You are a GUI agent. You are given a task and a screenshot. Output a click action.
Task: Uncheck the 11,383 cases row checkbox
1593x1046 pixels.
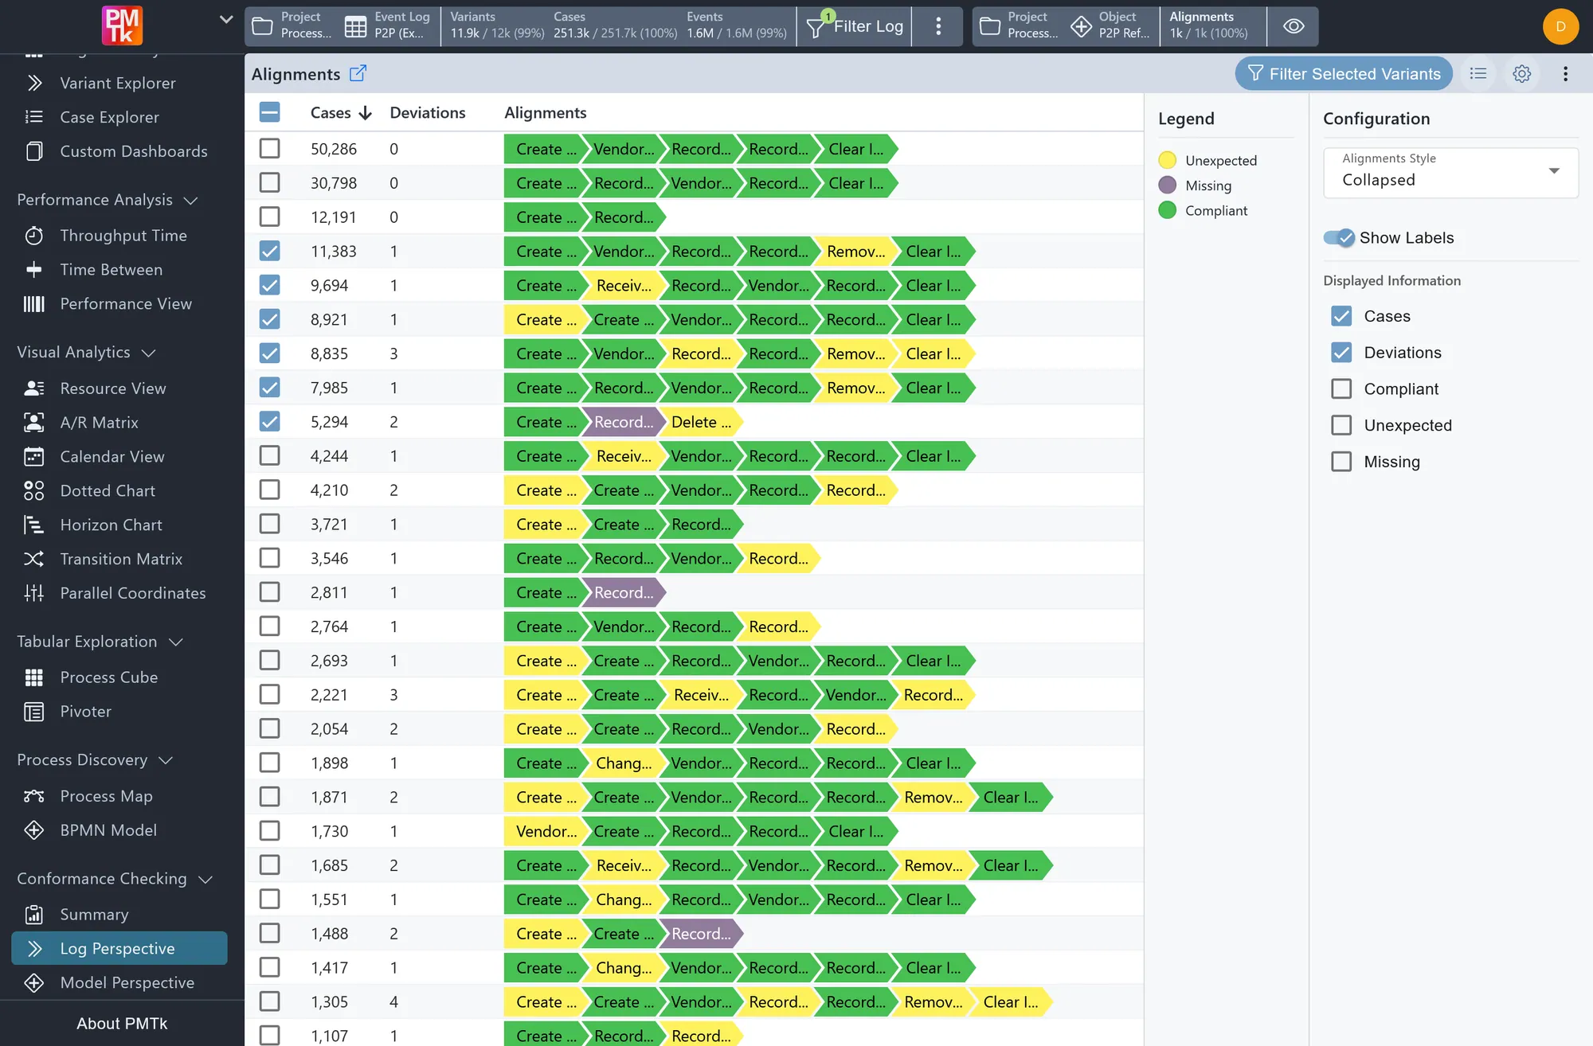tap(269, 252)
